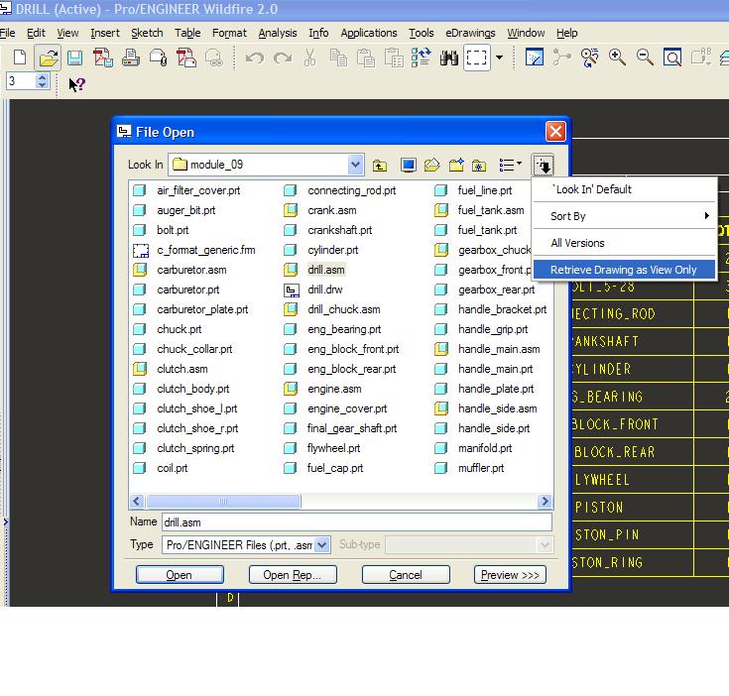Click the Commands and Settings icon in the dialog

click(544, 165)
